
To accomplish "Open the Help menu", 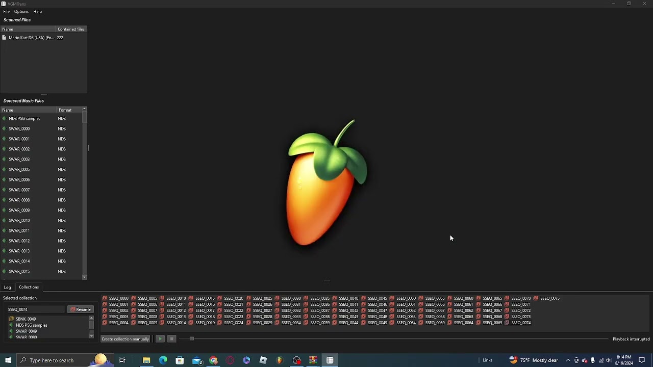I will tap(38, 11).
